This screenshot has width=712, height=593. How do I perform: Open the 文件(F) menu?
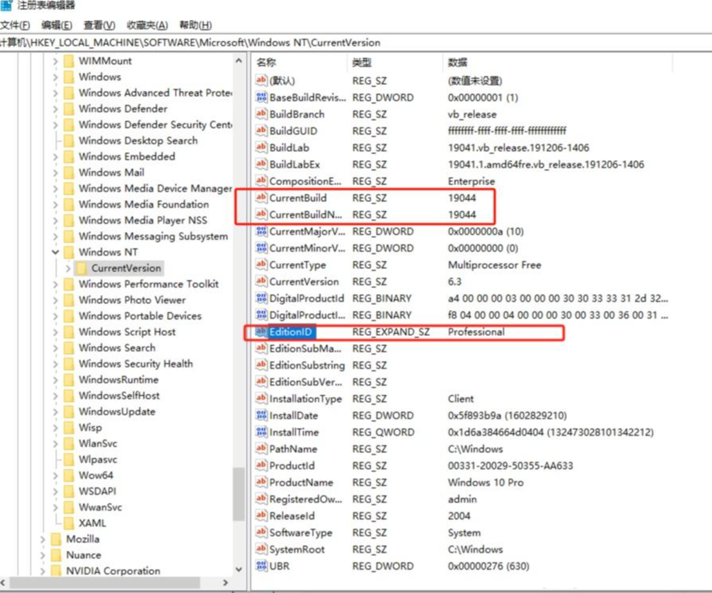click(15, 25)
